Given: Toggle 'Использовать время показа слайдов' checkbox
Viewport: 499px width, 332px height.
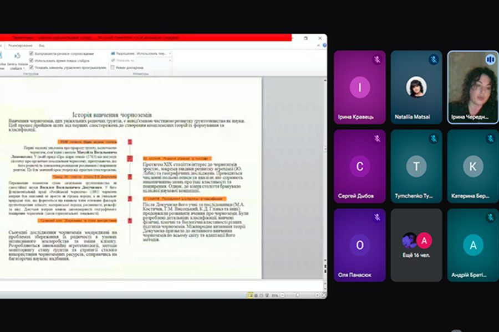Looking at the screenshot, I should [32, 60].
